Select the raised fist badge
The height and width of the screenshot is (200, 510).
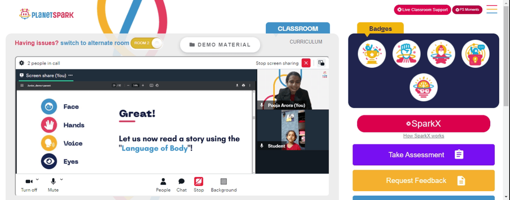(406, 54)
